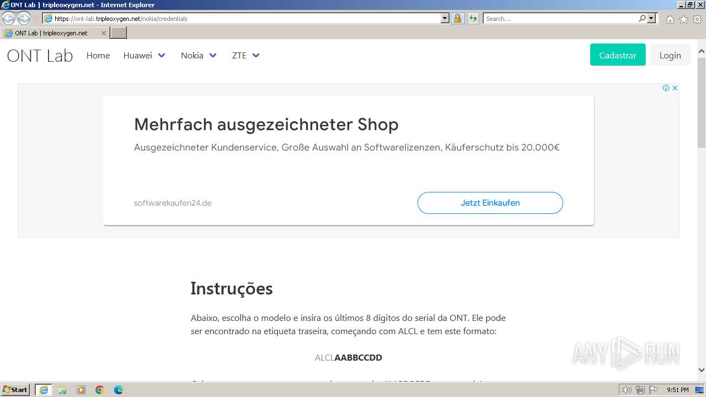Screen dimensions: 706x397
Task: Expand the Huawei dropdown menu
Action: pos(144,55)
